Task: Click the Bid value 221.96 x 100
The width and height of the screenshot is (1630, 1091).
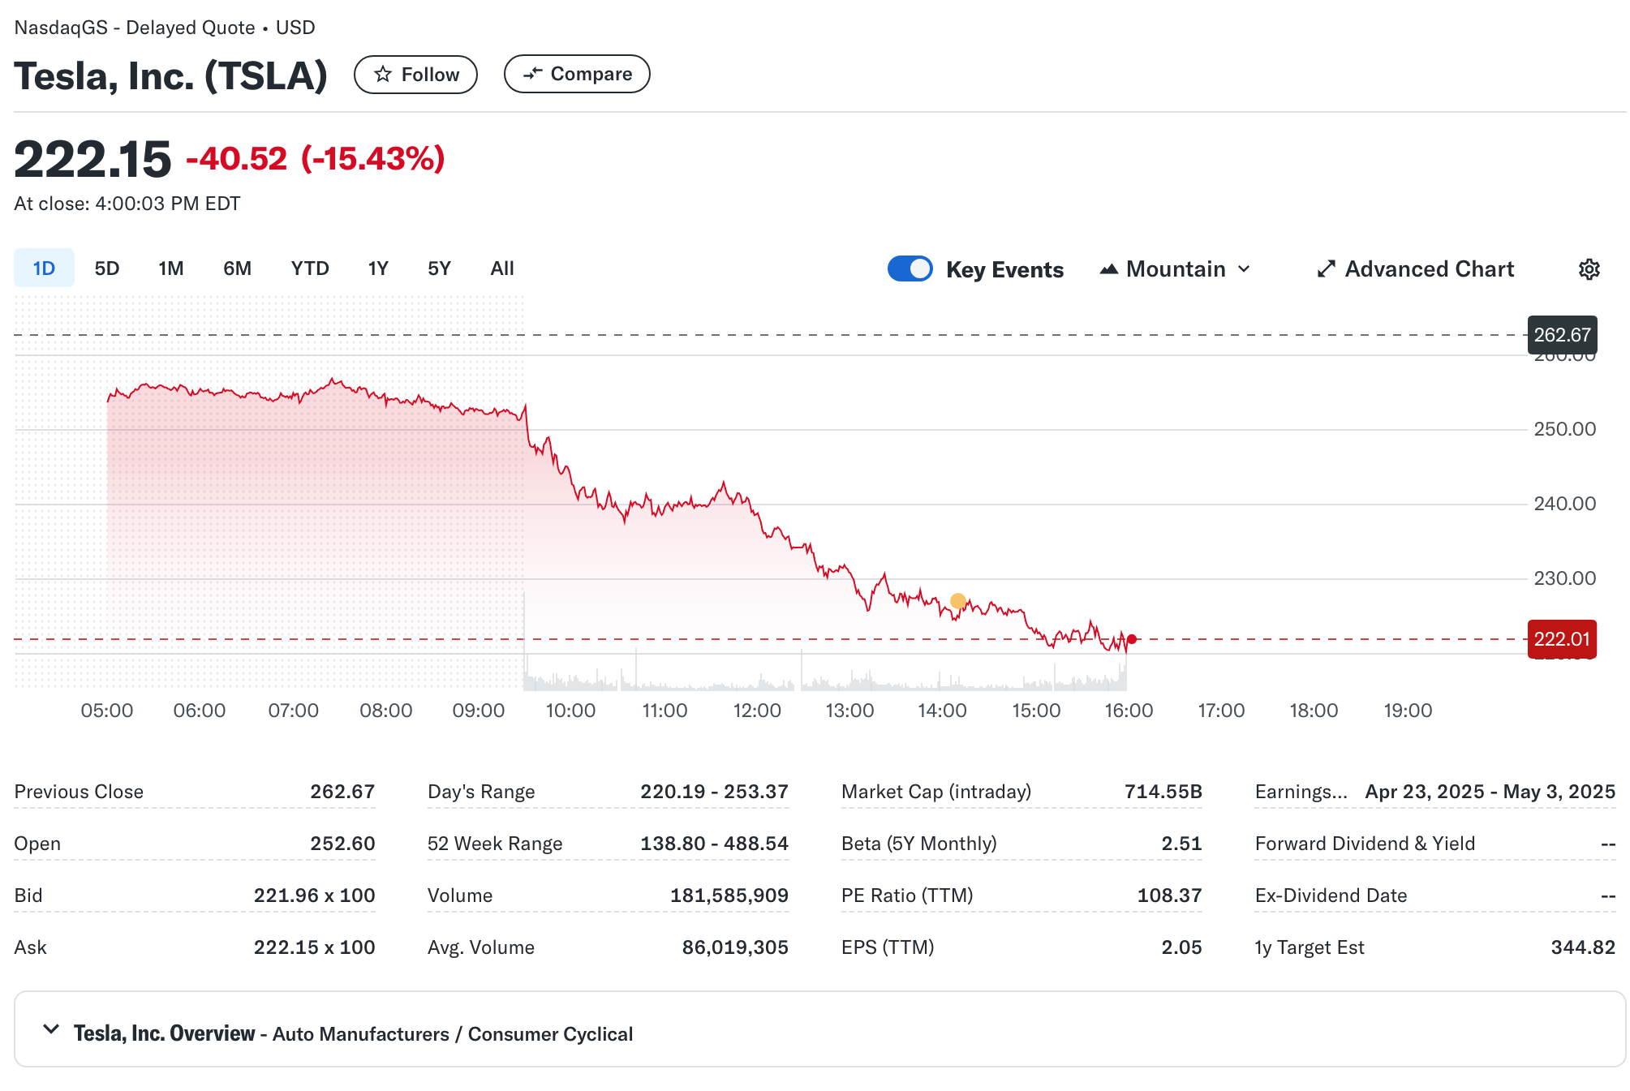Action: coord(314,896)
